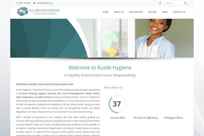Screen dimensions: 204x136
Task: Click the KusileHygiene logo text
Action: 45,12
